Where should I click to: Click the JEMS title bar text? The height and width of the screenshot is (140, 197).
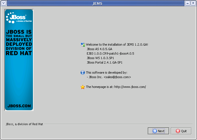(x=97, y=3)
